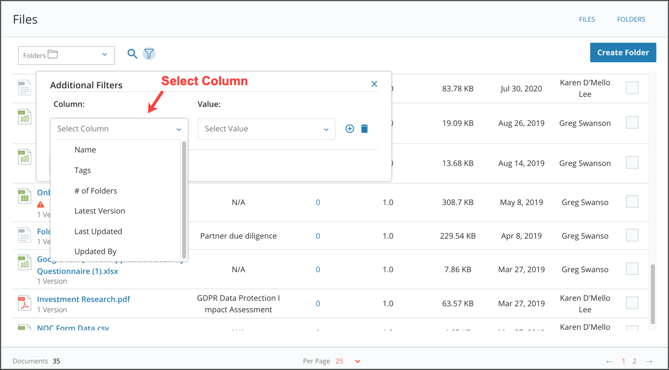Viewport: 669px width, 370px height.
Task: Open the Per Page 25 dropdown
Action: click(349, 361)
